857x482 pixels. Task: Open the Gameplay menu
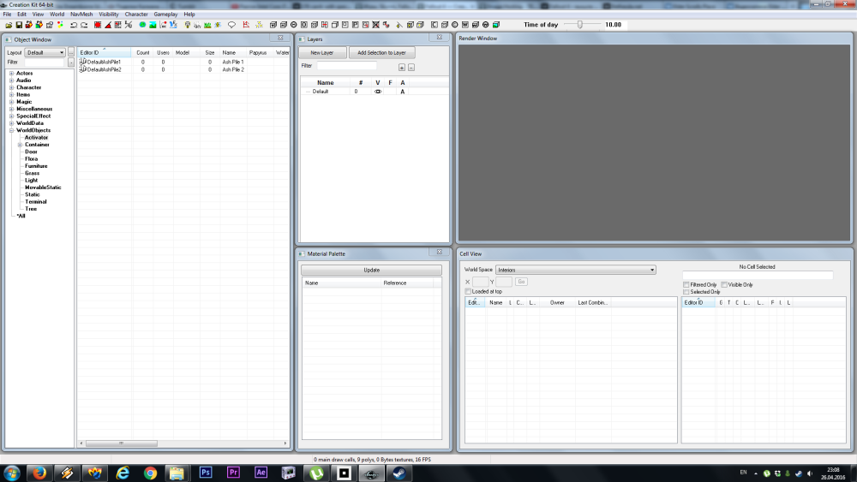click(165, 15)
